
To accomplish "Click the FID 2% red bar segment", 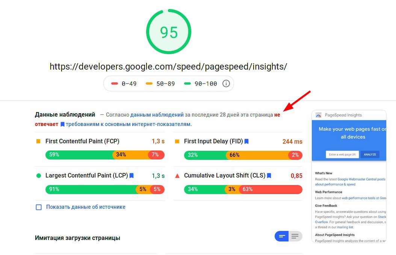I will [x=296, y=155].
